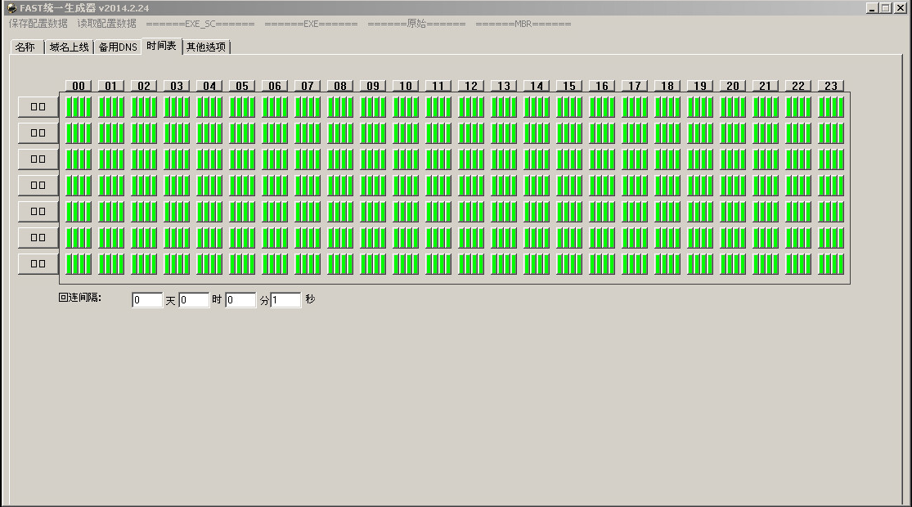Focus the 秒 (seconds) interval input field
The width and height of the screenshot is (912, 507).
coord(285,300)
